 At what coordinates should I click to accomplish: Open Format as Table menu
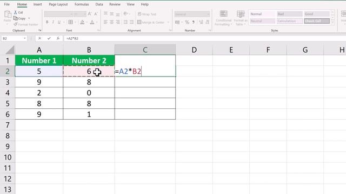point(241,18)
